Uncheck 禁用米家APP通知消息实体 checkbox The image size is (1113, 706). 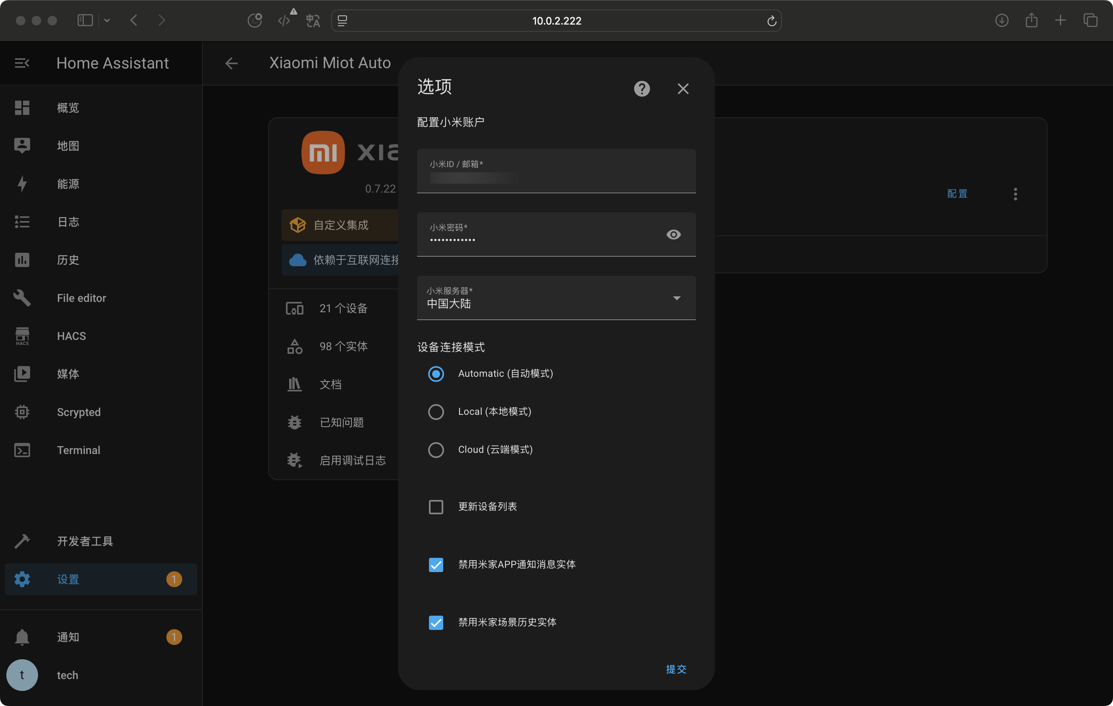pyautogui.click(x=435, y=565)
